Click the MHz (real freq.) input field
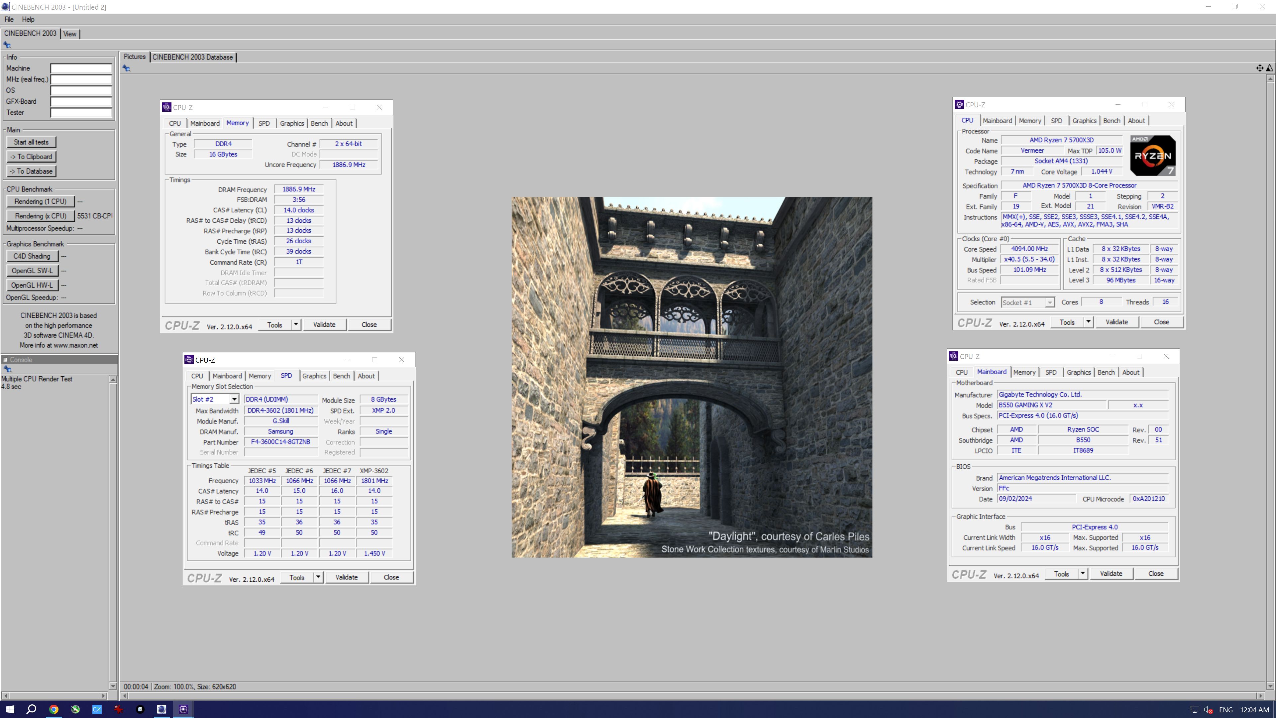 [x=81, y=79]
